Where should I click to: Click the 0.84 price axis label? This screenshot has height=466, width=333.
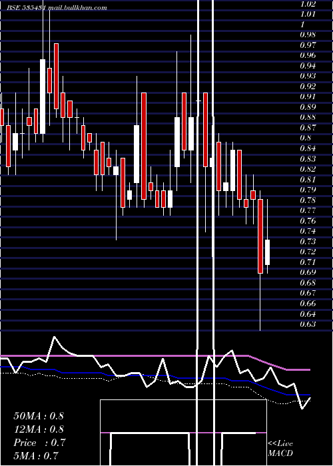pyautogui.click(x=308, y=148)
